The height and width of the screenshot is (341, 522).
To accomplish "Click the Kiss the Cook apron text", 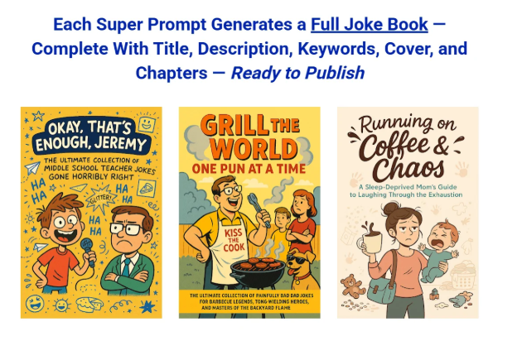I will 234,240.
